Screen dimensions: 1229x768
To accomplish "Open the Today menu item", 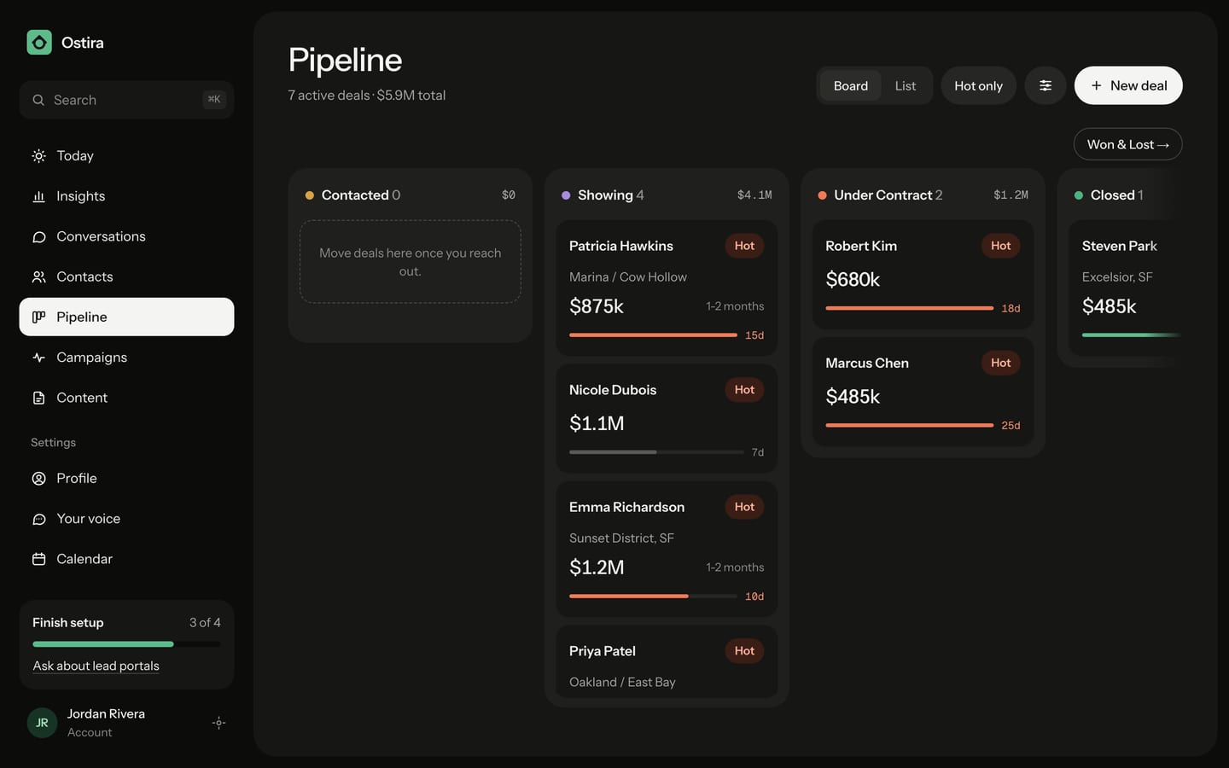I will (x=126, y=156).
